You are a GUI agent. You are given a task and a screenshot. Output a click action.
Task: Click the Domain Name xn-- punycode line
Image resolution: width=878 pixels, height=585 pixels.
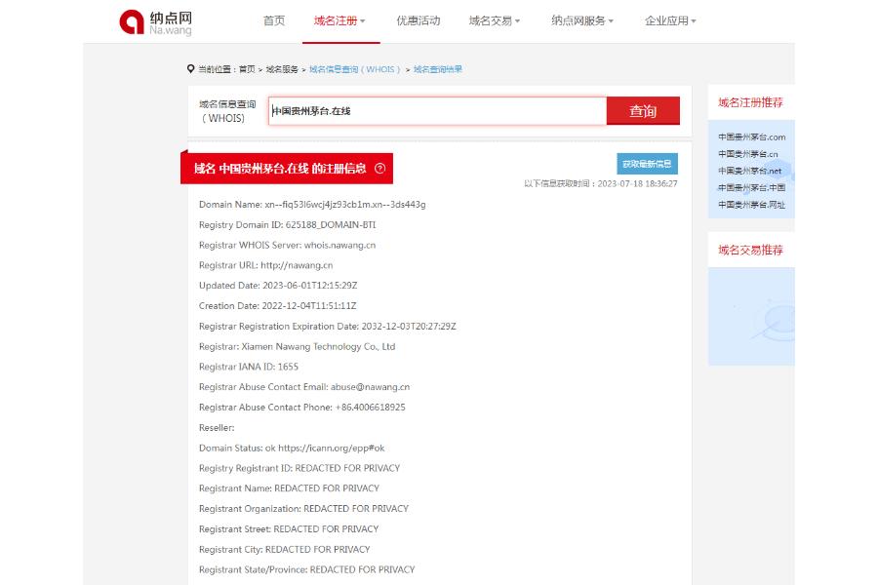point(312,205)
